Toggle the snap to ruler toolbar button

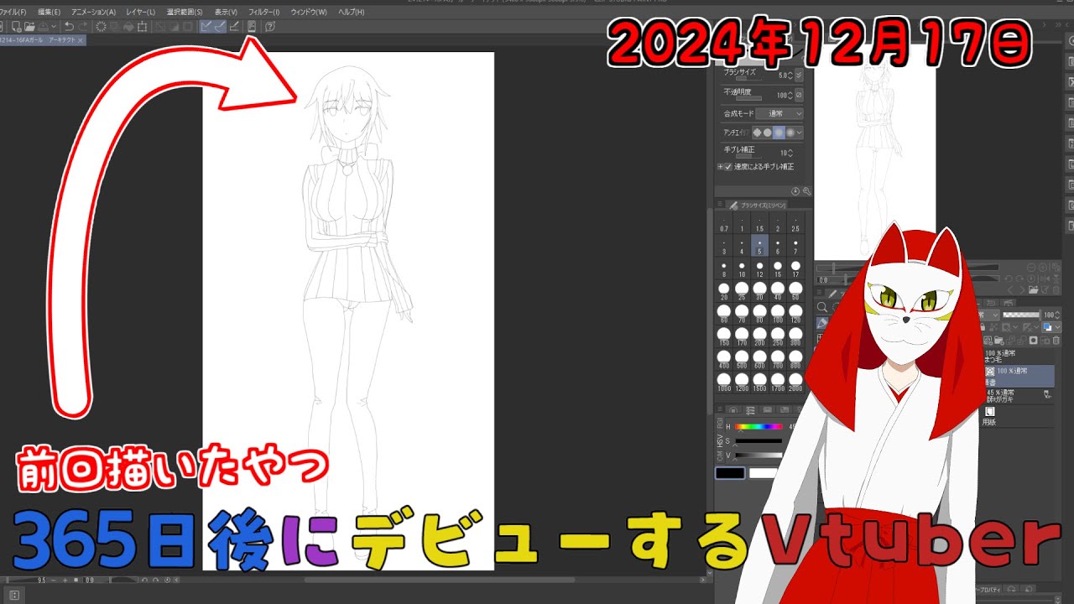[205, 26]
